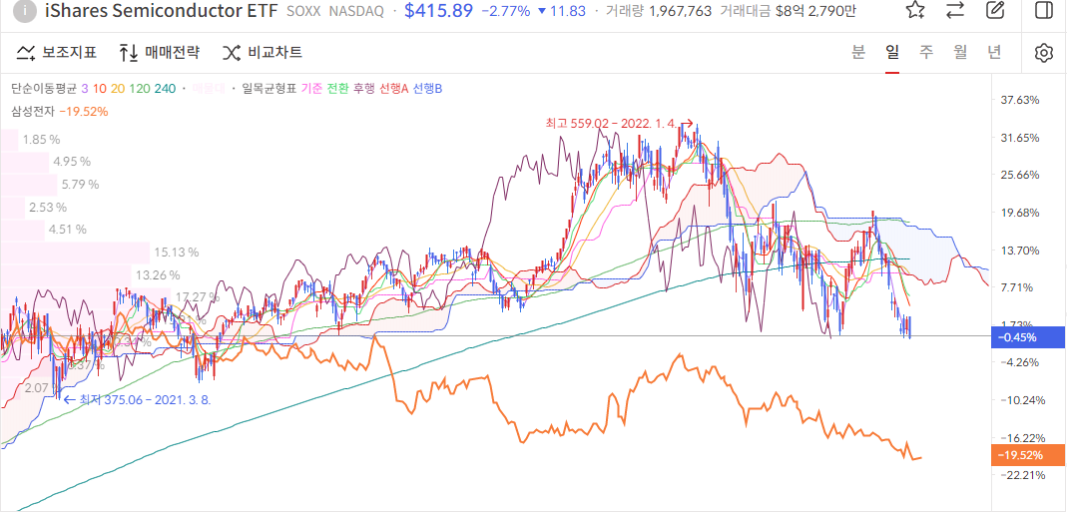This screenshot has height=512, width=1067.
Task: Click the 5.79 % volume profile label
Action: click(80, 184)
